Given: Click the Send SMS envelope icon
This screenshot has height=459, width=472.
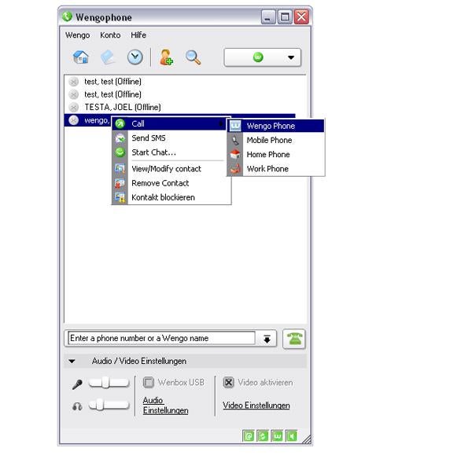Looking at the screenshot, I should (120, 138).
